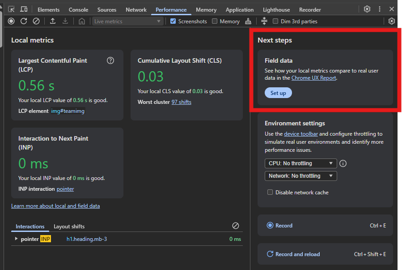The width and height of the screenshot is (402, 270).
Task: Open the Chrome UX Report link
Action: coord(313,78)
